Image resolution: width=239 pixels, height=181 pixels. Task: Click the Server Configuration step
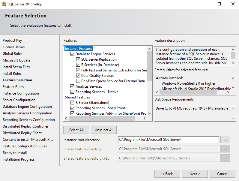pyautogui.click(x=19, y=100)
